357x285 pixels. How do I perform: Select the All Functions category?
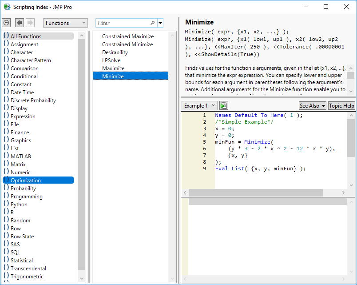click(26, 36)
